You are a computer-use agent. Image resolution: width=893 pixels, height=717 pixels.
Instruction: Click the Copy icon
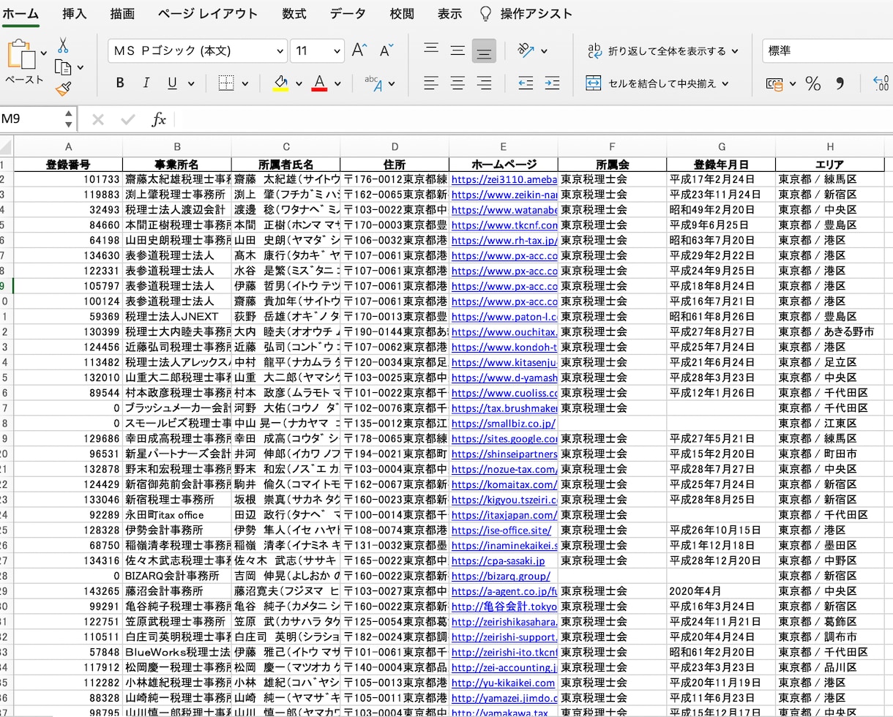[63, 67]
